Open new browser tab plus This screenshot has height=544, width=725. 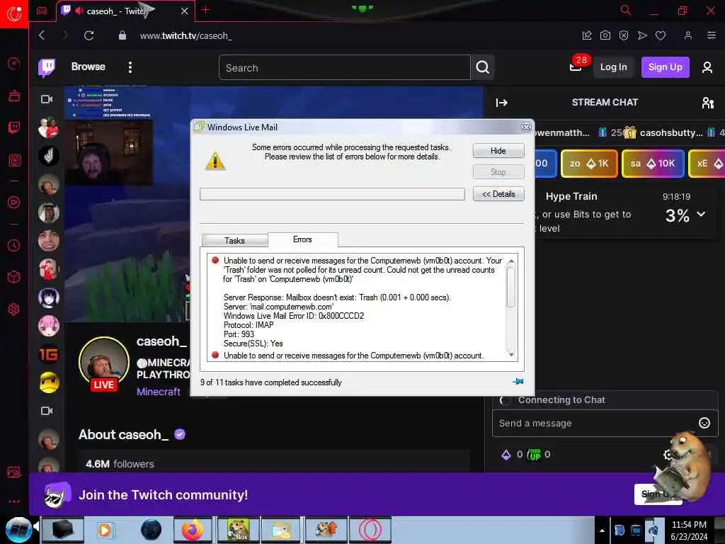coord(206,10)
